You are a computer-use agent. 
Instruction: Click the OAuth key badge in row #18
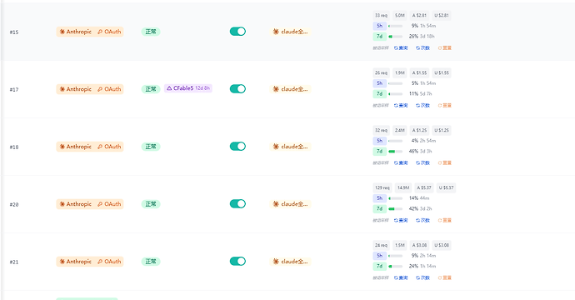[x=109, y=147]
